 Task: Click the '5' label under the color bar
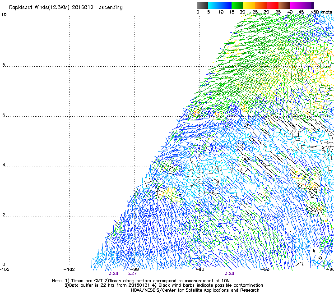(209, 12)
